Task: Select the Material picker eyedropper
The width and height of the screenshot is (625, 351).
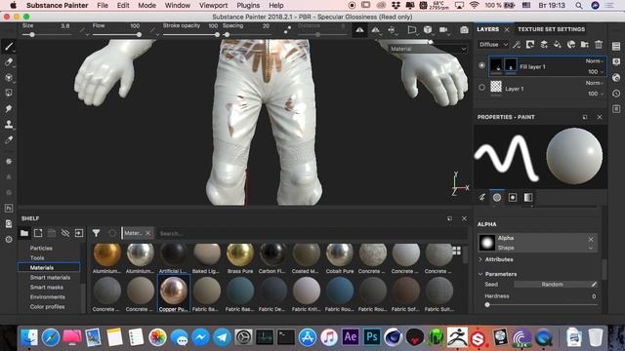Action: [x=9, y=139]
